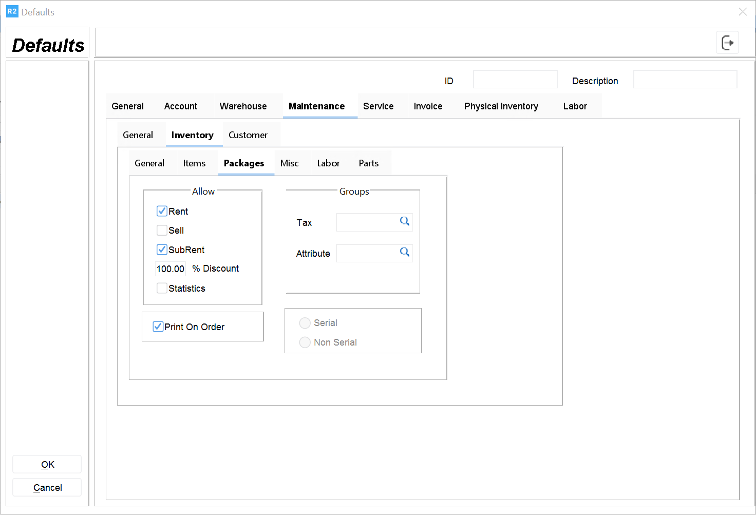Screen dimensions: 756x515
Task: Go to the Parts tab
Action: click(368, 163)
